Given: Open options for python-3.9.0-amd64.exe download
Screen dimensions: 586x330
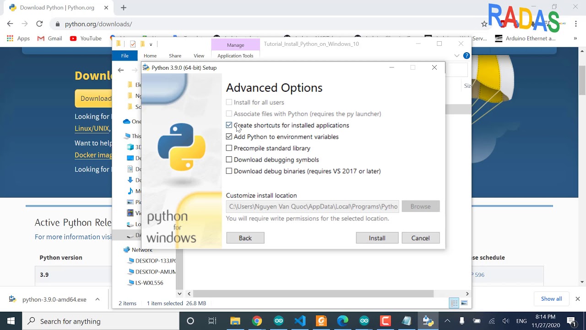Looking at the screenshot, I should [98, 299].
